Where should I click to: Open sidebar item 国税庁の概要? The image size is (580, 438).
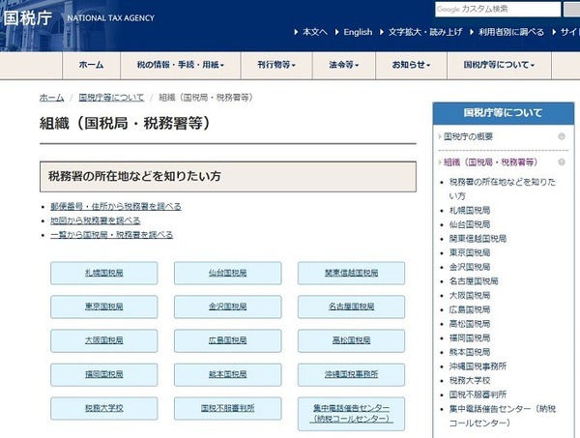[x=468, y=137]
